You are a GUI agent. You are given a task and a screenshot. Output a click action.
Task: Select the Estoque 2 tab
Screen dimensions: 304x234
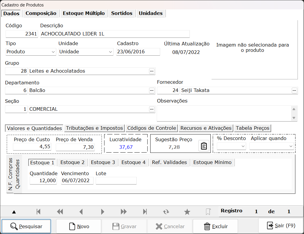[72, 162]
